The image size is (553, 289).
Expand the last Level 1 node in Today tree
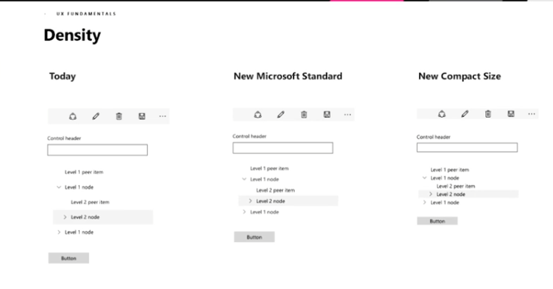59,232
